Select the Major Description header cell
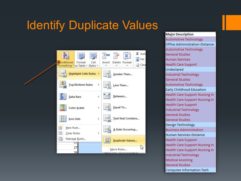The width and height of the screenshot is (241, 181). tap(191, 34)
